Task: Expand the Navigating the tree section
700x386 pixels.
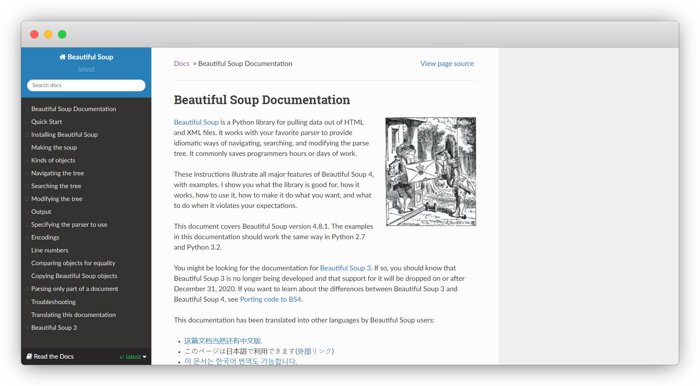Action: (x=27, y=173)
